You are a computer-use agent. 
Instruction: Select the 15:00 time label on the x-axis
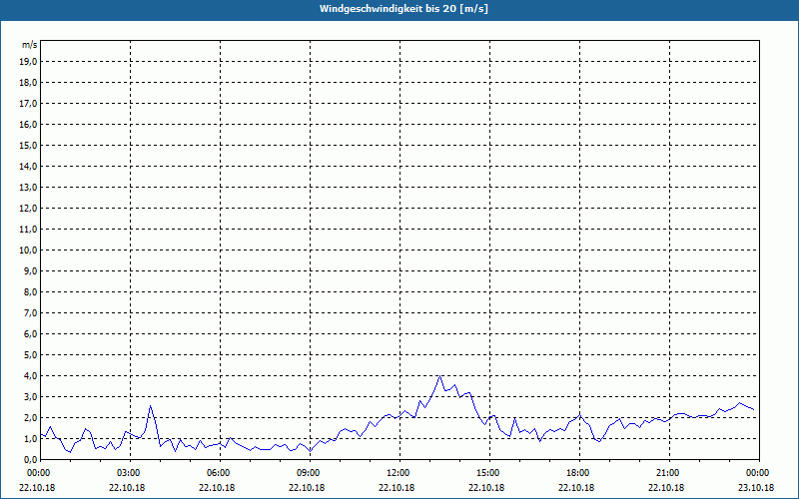point(486,472)
